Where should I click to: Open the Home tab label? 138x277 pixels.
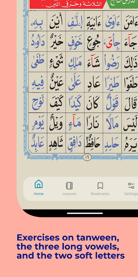point(39,194)
